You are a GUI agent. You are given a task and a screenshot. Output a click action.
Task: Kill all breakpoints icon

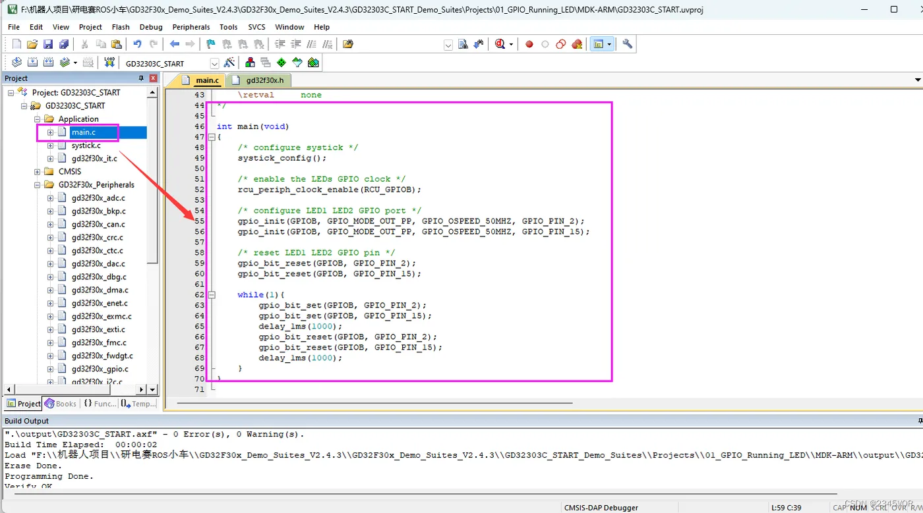coord(577,44)
